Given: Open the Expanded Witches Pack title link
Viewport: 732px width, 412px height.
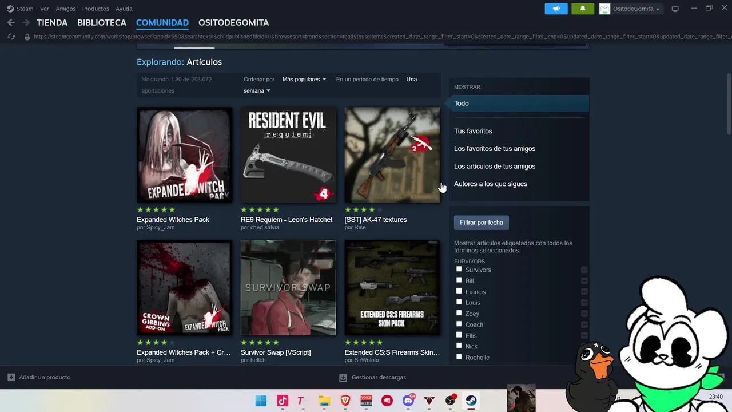Looking at the screenshot, I should [x=173, y=220].
